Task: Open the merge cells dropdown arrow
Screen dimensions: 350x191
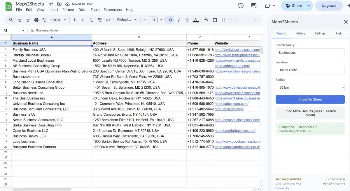Action: click(229, 20)
